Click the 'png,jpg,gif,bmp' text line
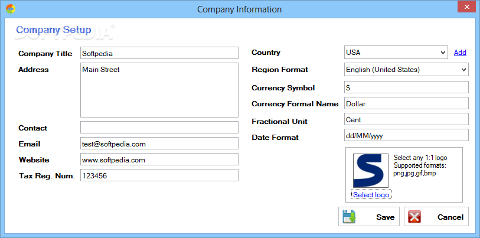This screenshot has height=238, width=480. (x=415, y=173)
